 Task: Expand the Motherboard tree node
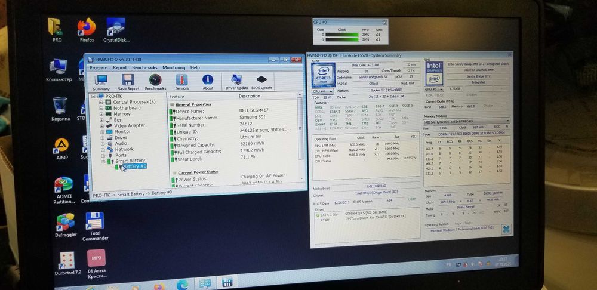(x=101, y=108)
